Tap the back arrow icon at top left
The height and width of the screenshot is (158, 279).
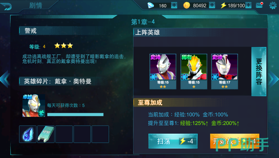click(6, 6)
